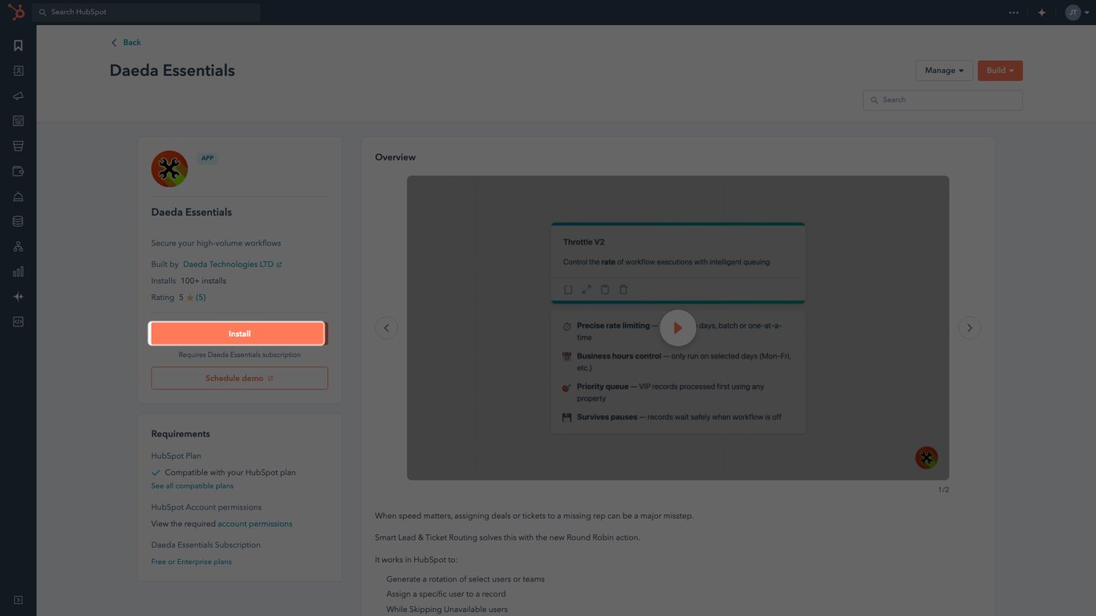Image resolution: width=1096 pixels, height=616 pixels.
Task: Click the 1/2 slide counter
Action: tap(944, 490)
